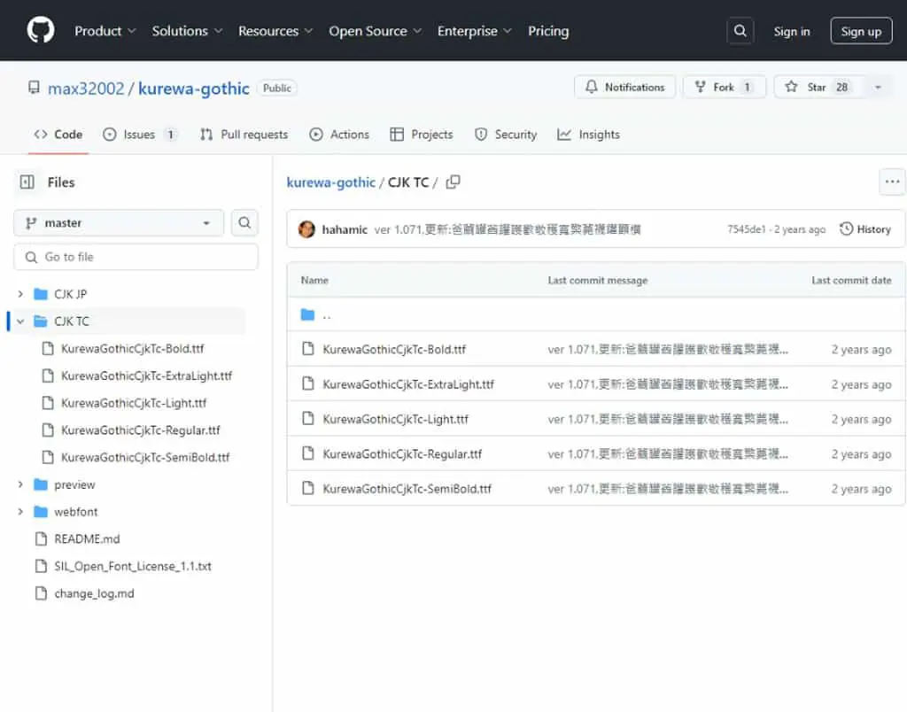Screen dimensions: 907x712
Task: Click the branch icon on master selector
Action: click(x=31, y=223)
